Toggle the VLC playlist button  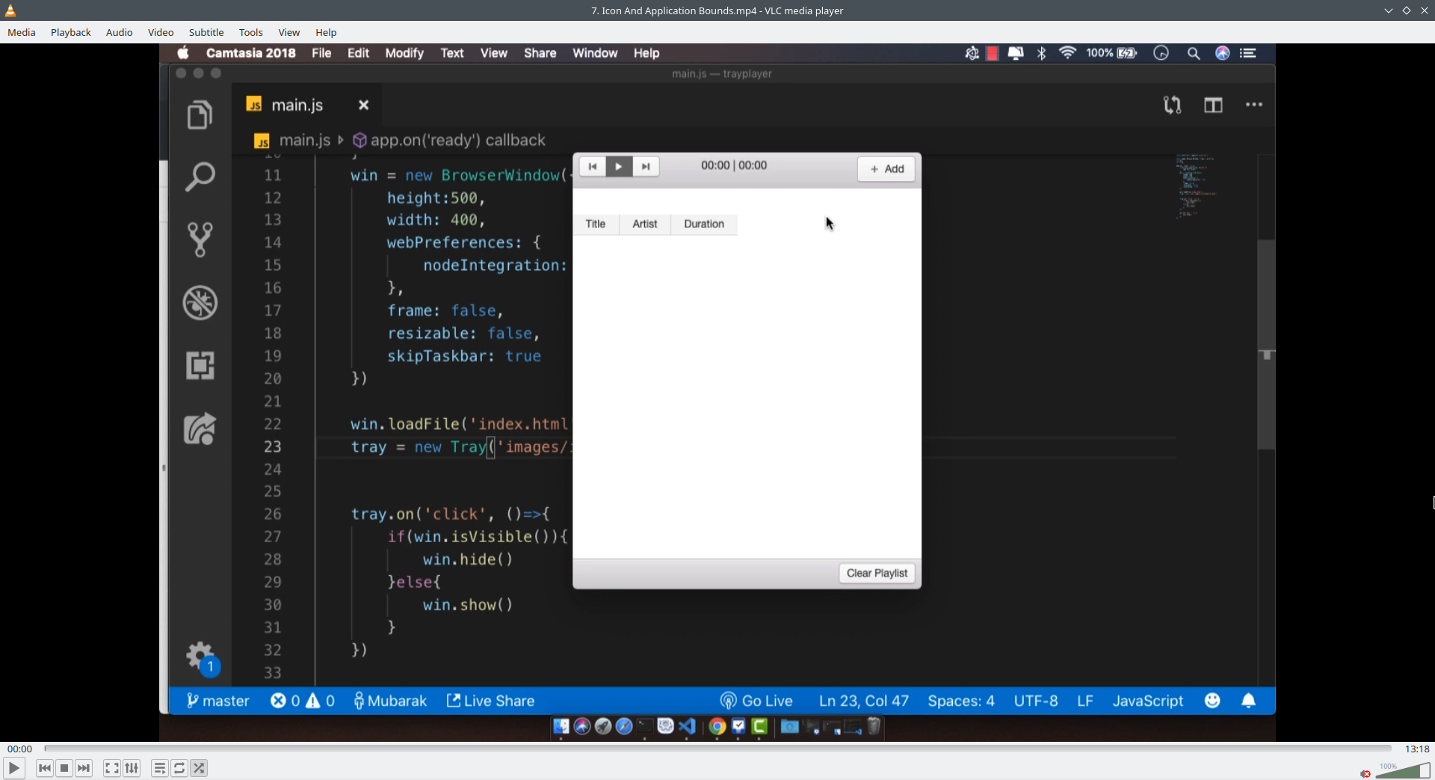pyautogui.click(x=159, y=768)
